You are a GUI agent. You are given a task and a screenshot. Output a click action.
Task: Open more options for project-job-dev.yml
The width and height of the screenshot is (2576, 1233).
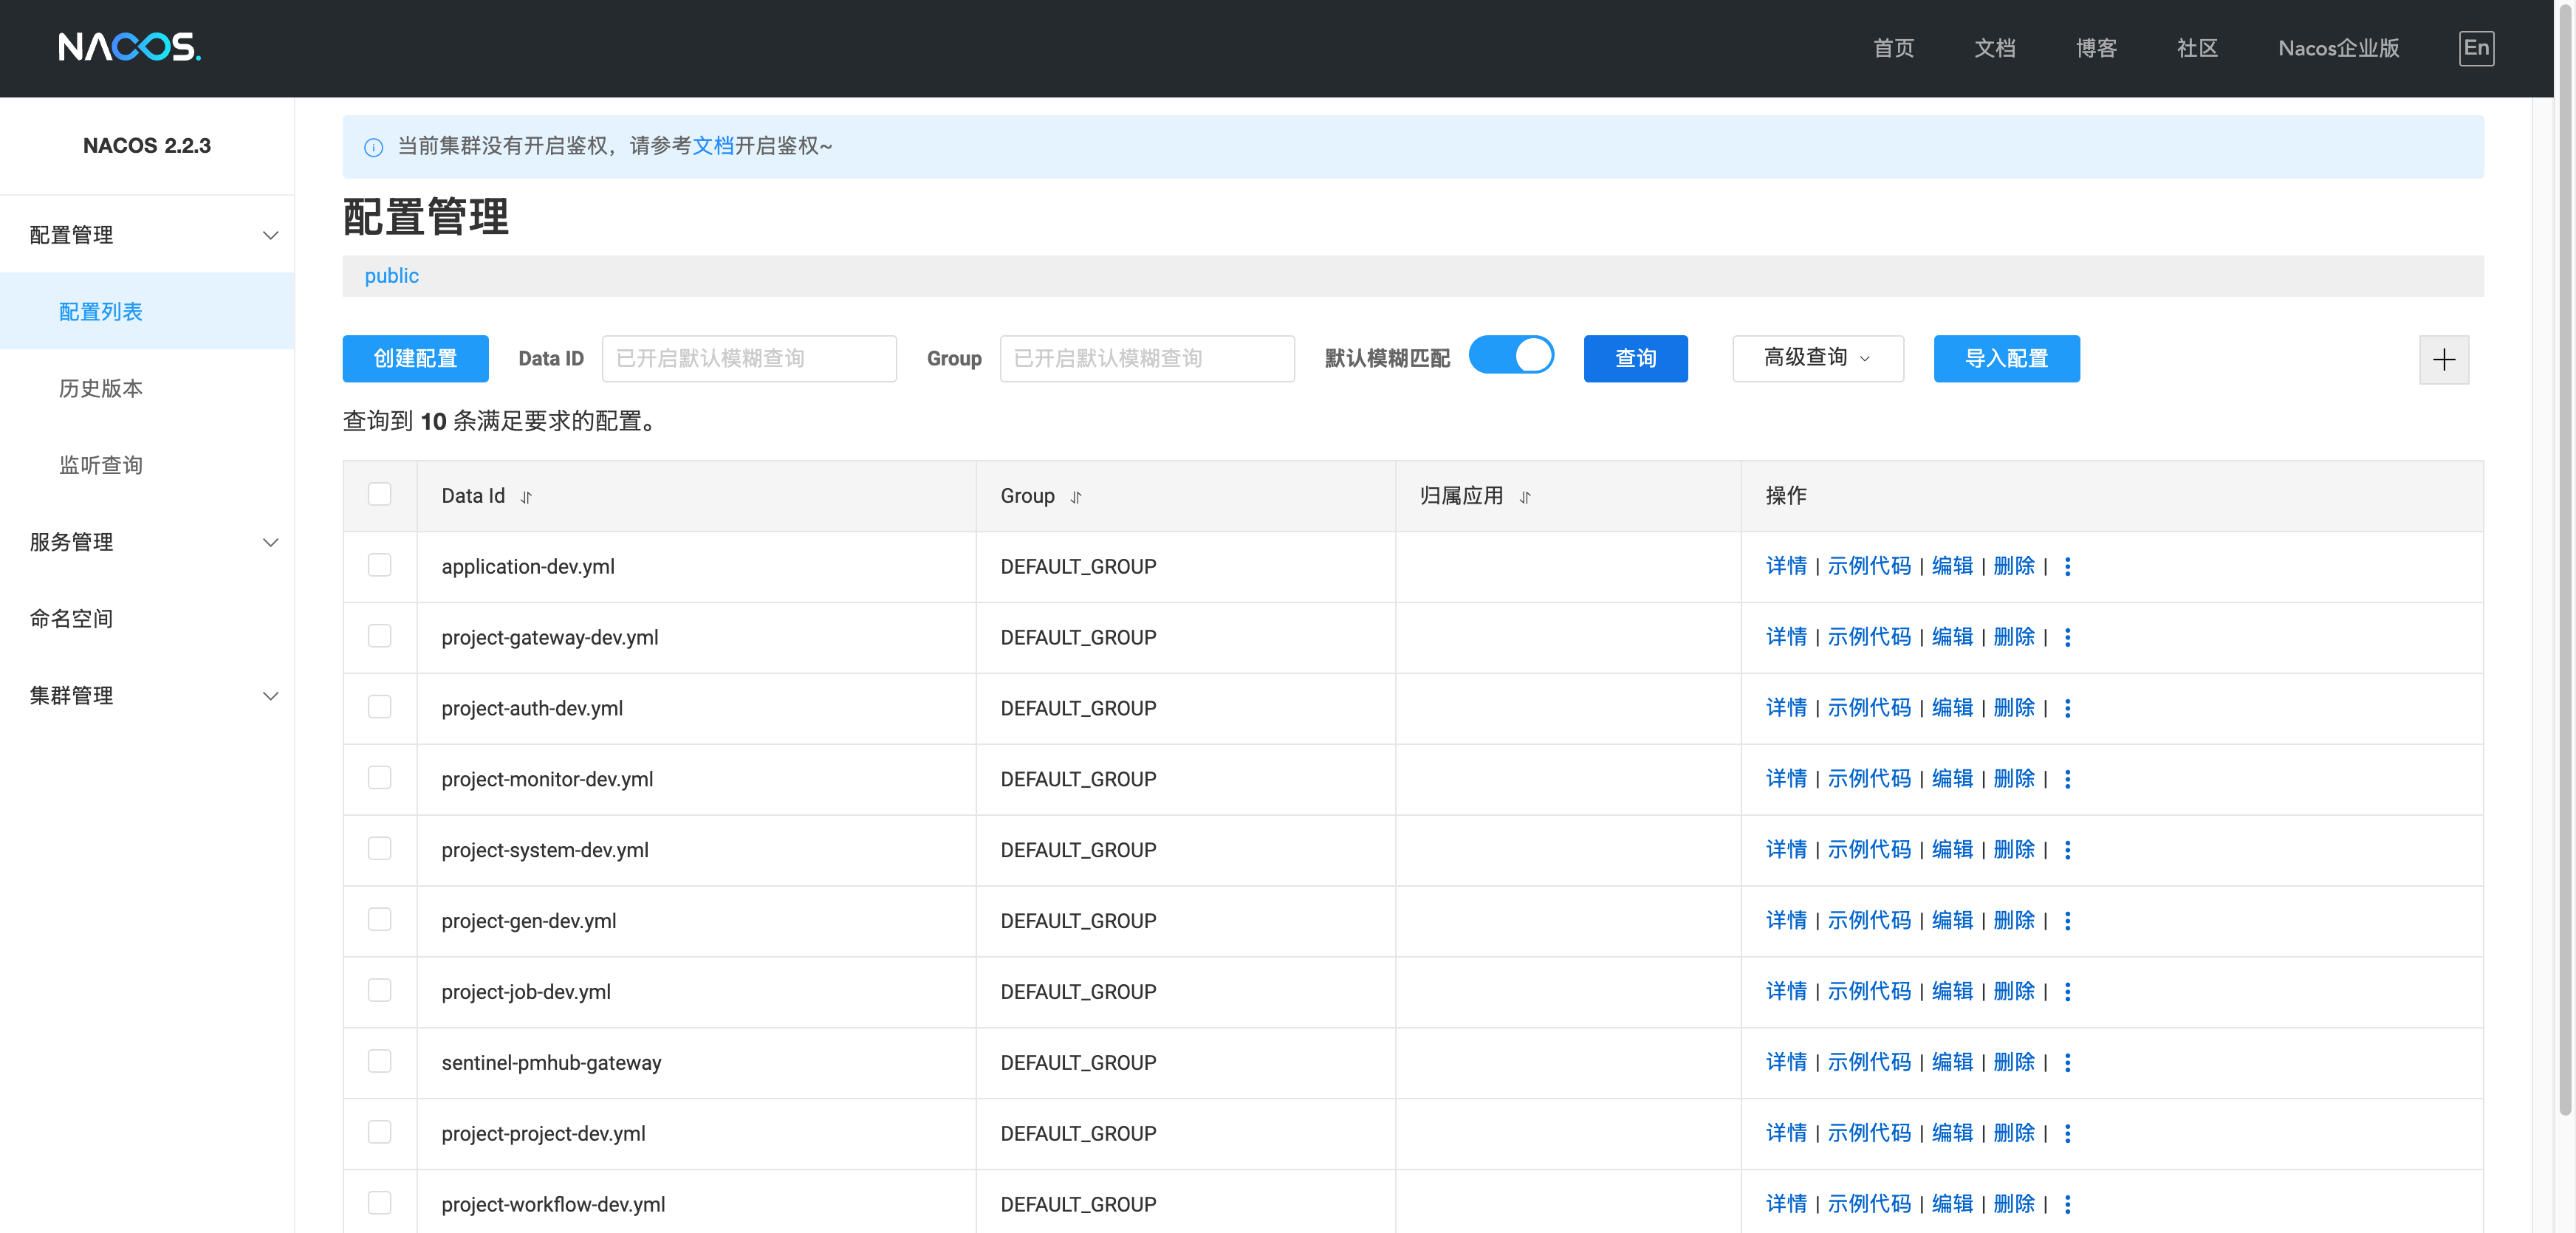coord(2067,992)
